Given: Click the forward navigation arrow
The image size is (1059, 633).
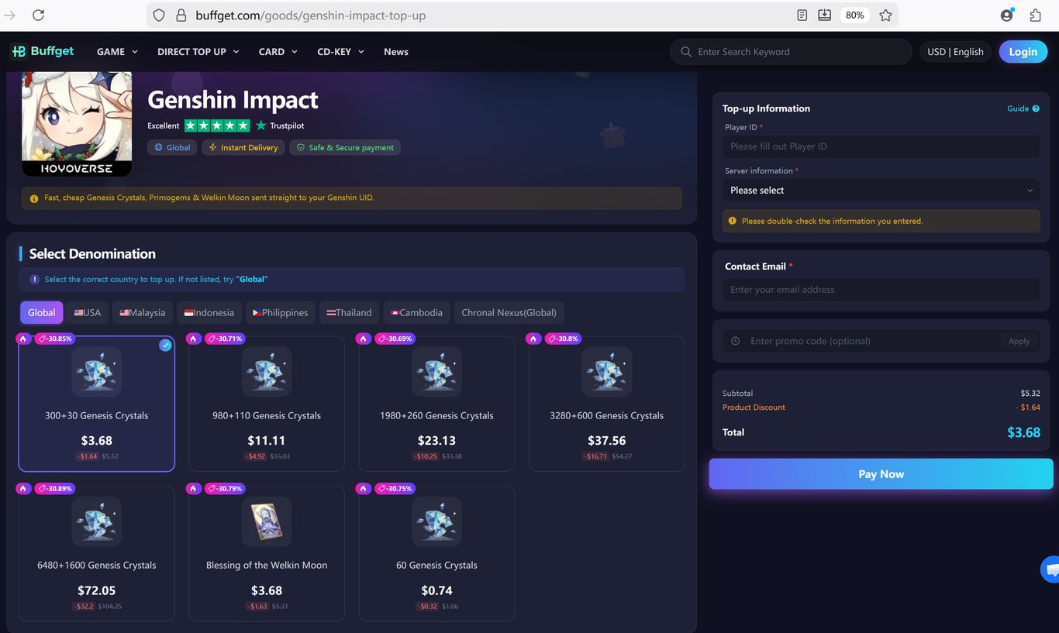Looking at the screenshot, I should pyautogui.click(x=10, y=15).
